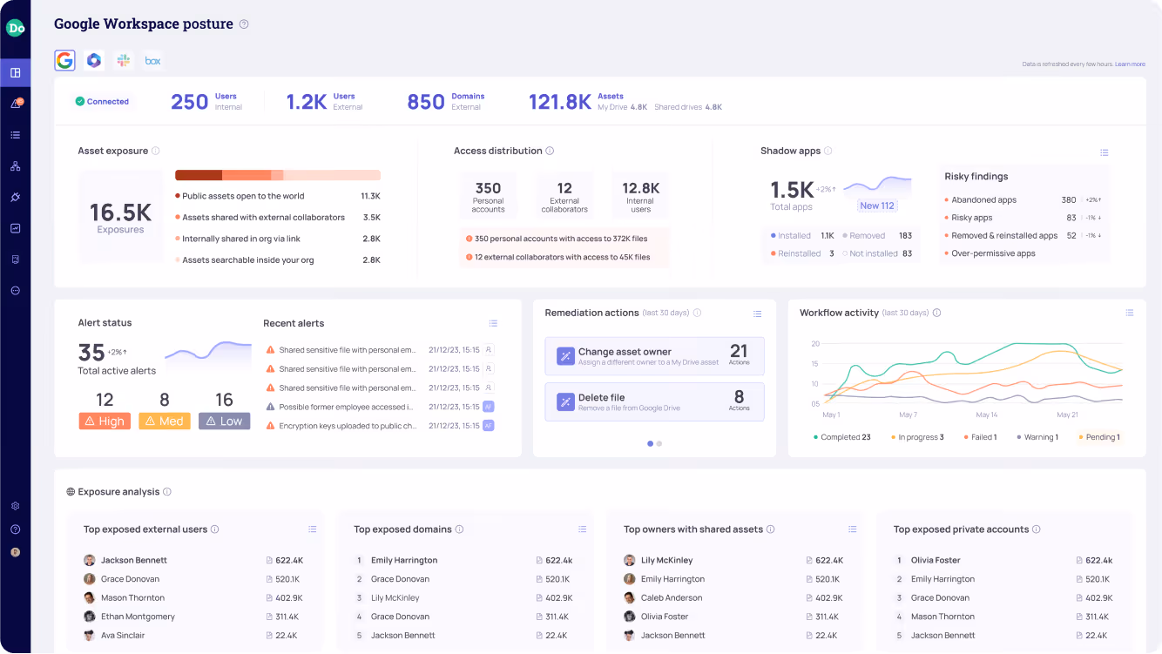Toggle the In progress series in legend
The width and height of the screenshot is (1162, 654).
pos(917,437)
